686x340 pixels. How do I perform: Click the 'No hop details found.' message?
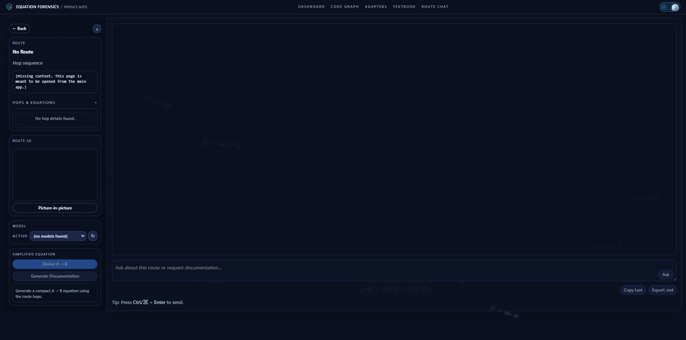pyautogui.click(x=55, y=118)
